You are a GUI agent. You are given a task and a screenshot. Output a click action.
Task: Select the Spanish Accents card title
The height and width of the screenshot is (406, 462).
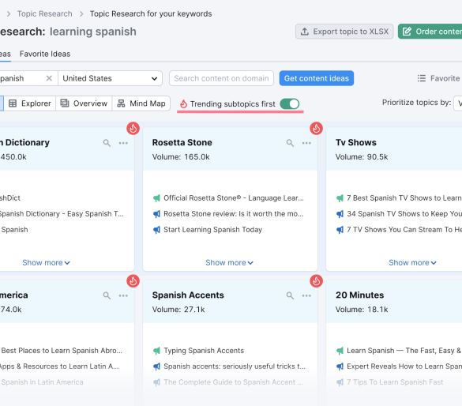[x=188, y=295]
